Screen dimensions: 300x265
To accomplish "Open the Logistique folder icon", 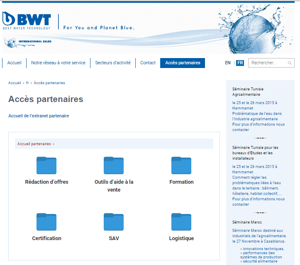I will (x=181, y=222).
